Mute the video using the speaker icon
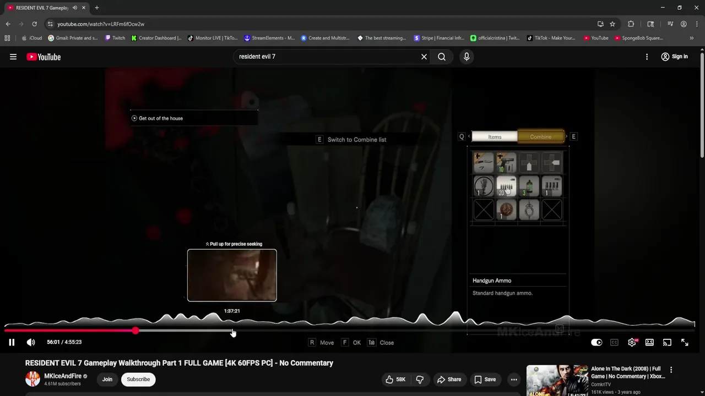 [31, 342]
